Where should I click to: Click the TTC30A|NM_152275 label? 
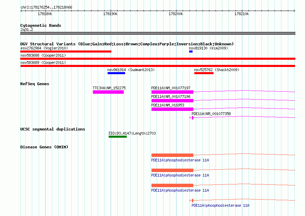pyautogui.click(x=109, y=88)
